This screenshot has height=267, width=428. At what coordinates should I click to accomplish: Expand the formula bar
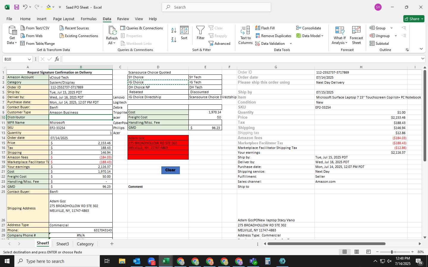pos(423,59)
